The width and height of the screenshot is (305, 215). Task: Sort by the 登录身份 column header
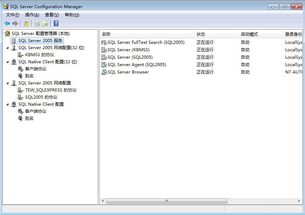point(293,34)
